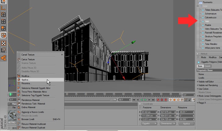The width and height of the screenshot is (222, 131).
Task: Adjust the H rotation value spinner
Action: [x=194, y=112]
